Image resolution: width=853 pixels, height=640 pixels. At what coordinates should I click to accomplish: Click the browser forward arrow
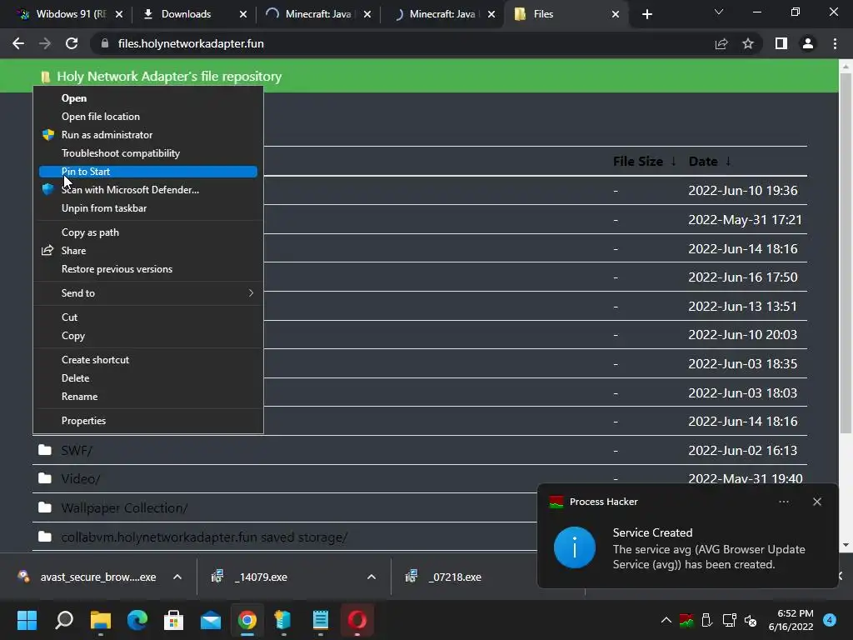tap(45, 43)
